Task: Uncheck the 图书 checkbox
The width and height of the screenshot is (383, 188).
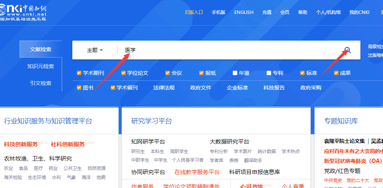Action: [79, 88]
